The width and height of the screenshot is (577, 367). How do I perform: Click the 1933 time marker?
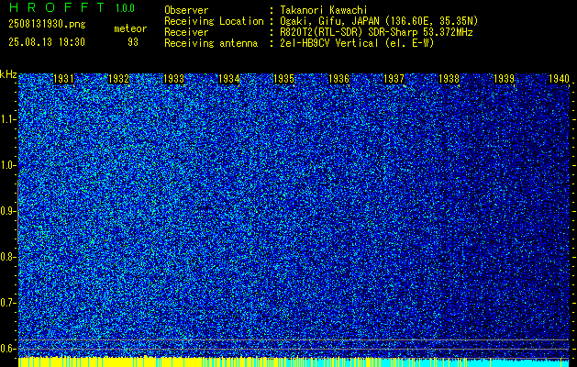click(x=173, y=79)
